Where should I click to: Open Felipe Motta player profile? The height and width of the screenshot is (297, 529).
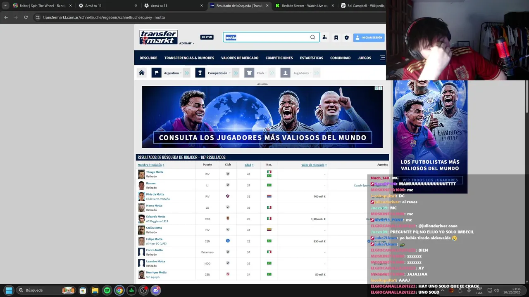click(154, 239)
